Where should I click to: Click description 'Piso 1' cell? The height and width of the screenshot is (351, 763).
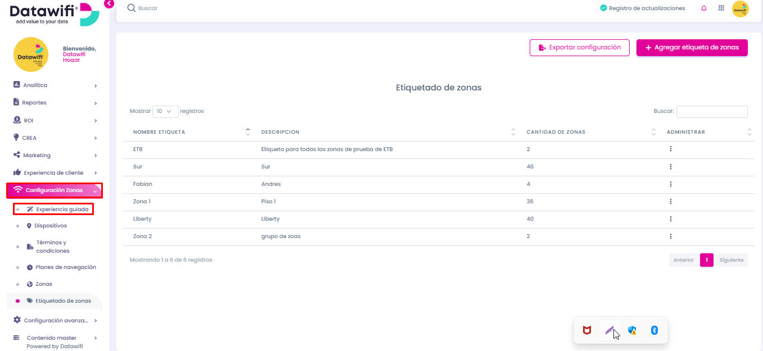[x=269, y=202]
